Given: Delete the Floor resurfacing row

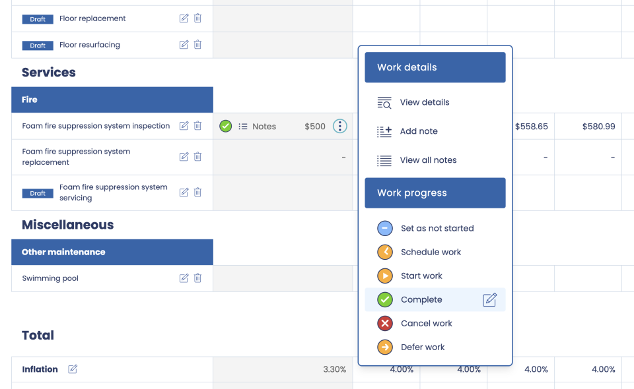Looking at the screenshot, I should tap(197, 45).
